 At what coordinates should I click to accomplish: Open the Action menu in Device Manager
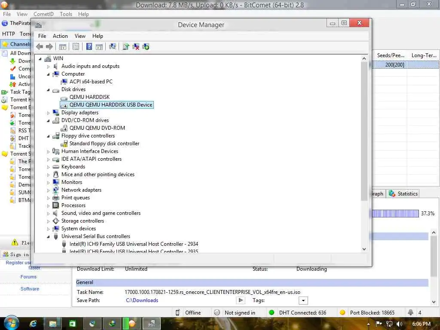[60, 36]
